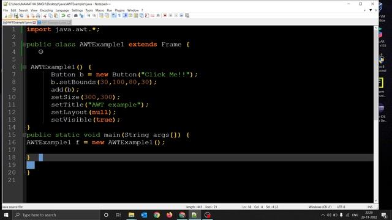Open the Encoding menu
The image size is (392, 220).
point(47,10)
